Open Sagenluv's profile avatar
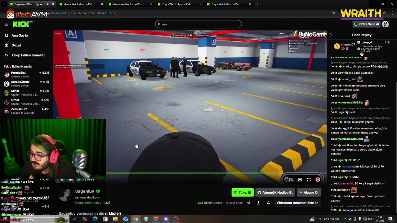The height and width of the screenshot is (223, 397). coord(65,195)
